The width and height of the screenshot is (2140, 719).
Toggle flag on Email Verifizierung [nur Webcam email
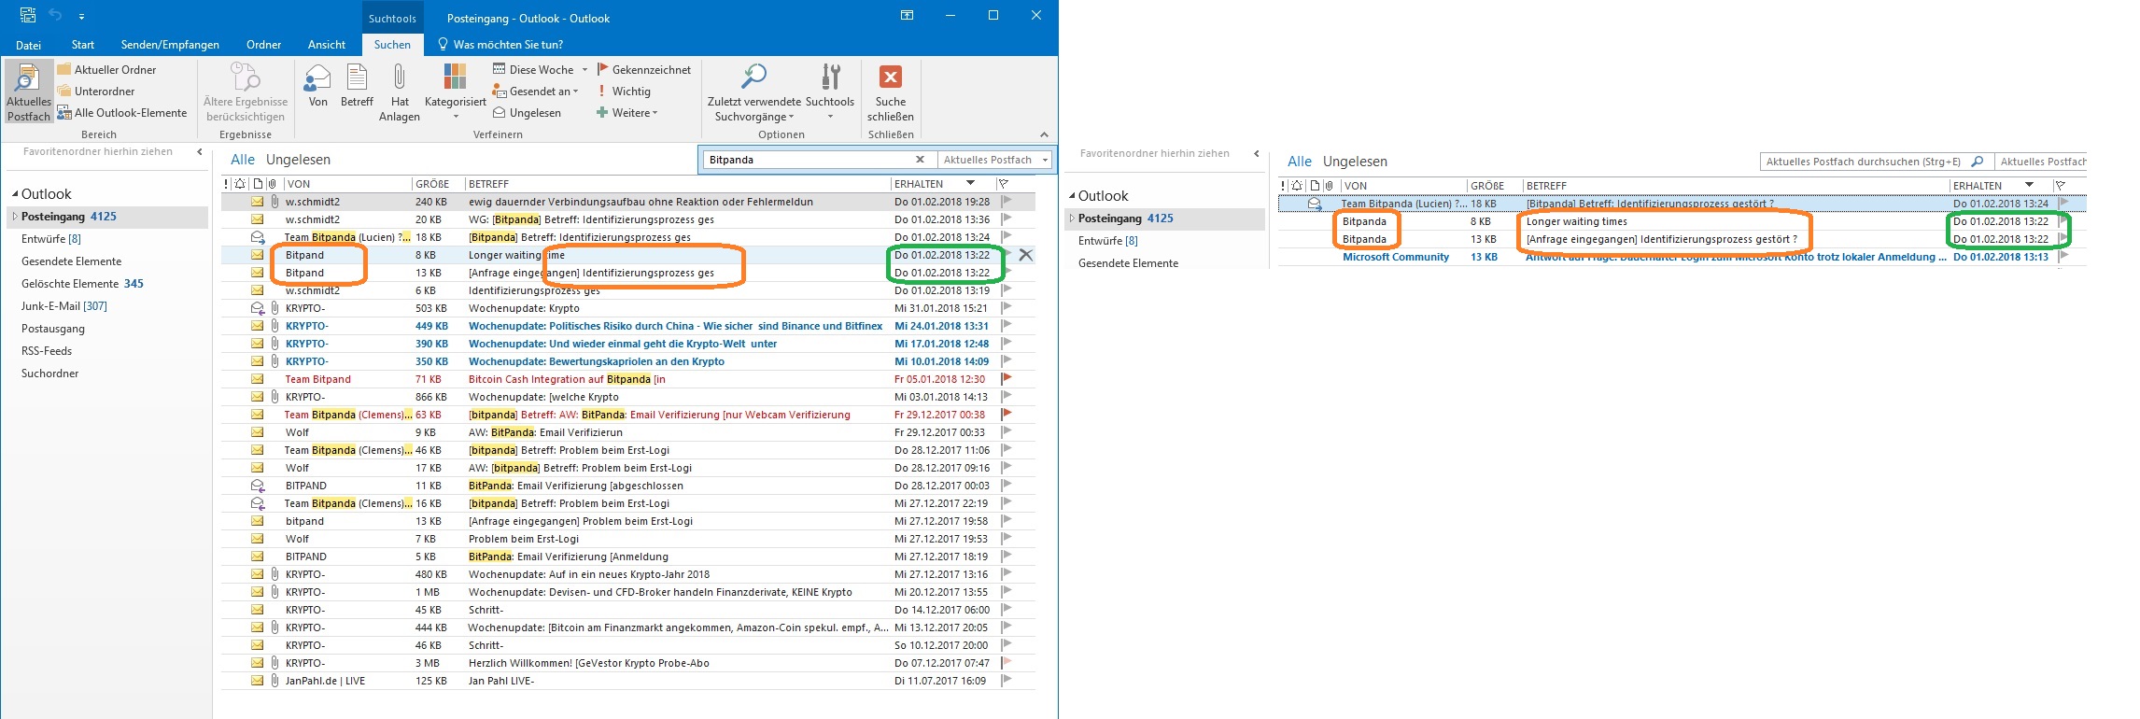click(1007, 414)
